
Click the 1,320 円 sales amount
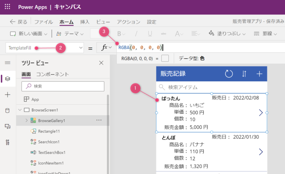pyautogui.click(x=199, y=166)
